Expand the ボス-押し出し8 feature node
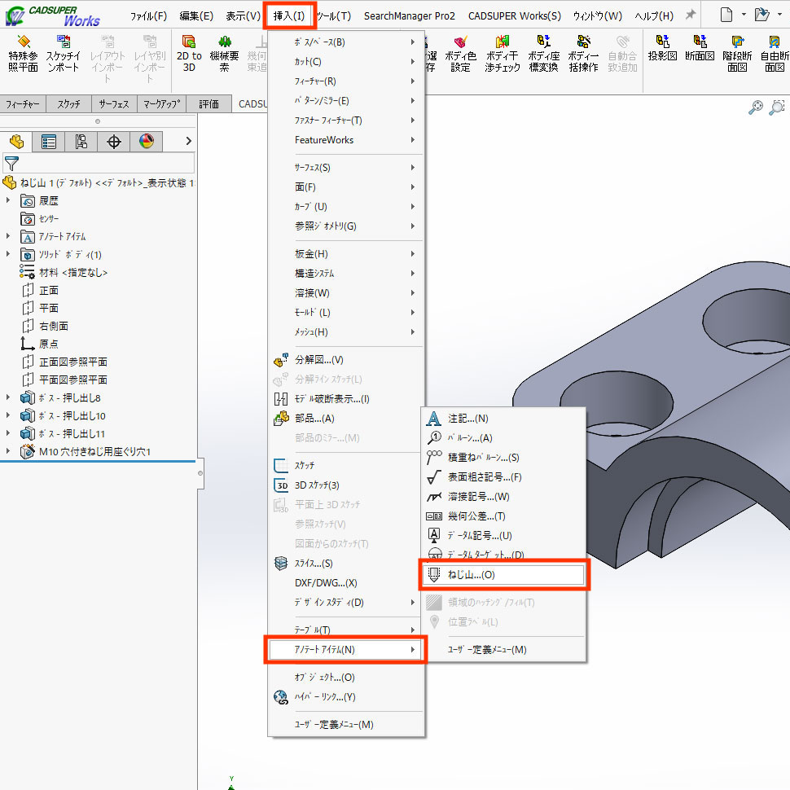This screenshot has height=790, width=790. (9, 397)
